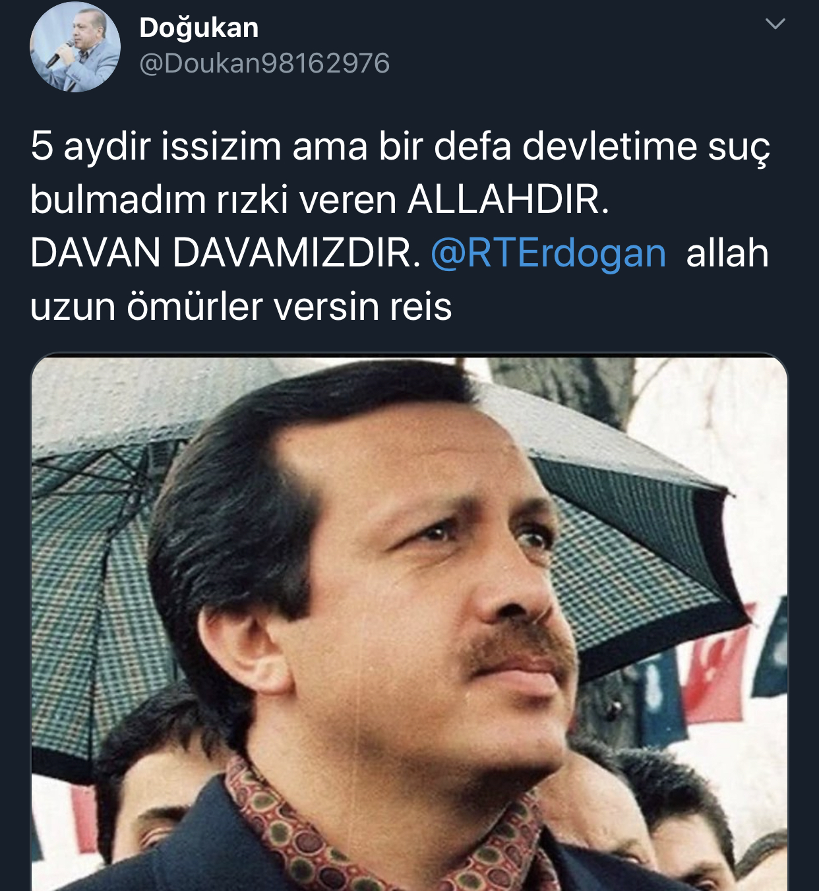Open the @RTErdogan mention
This screenshot has height=891, width=819.
click(548, 254)
